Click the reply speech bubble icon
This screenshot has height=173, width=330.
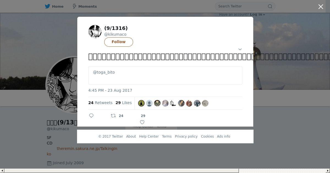[x=91, y=116]
